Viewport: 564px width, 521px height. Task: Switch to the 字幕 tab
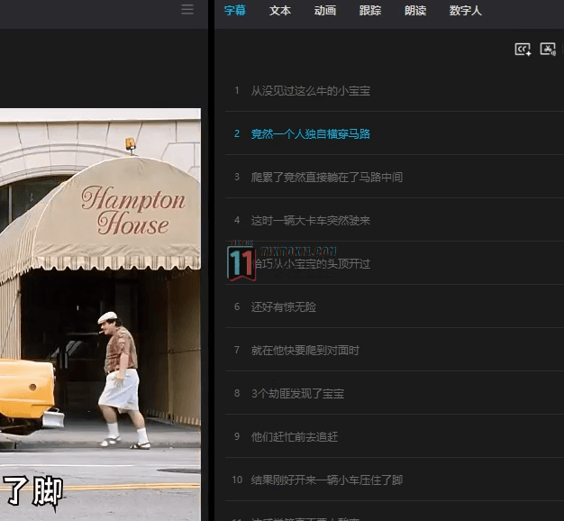(235, 11)
